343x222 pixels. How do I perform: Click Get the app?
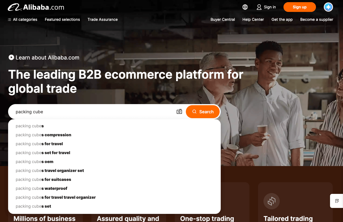[x=282, y=19]
